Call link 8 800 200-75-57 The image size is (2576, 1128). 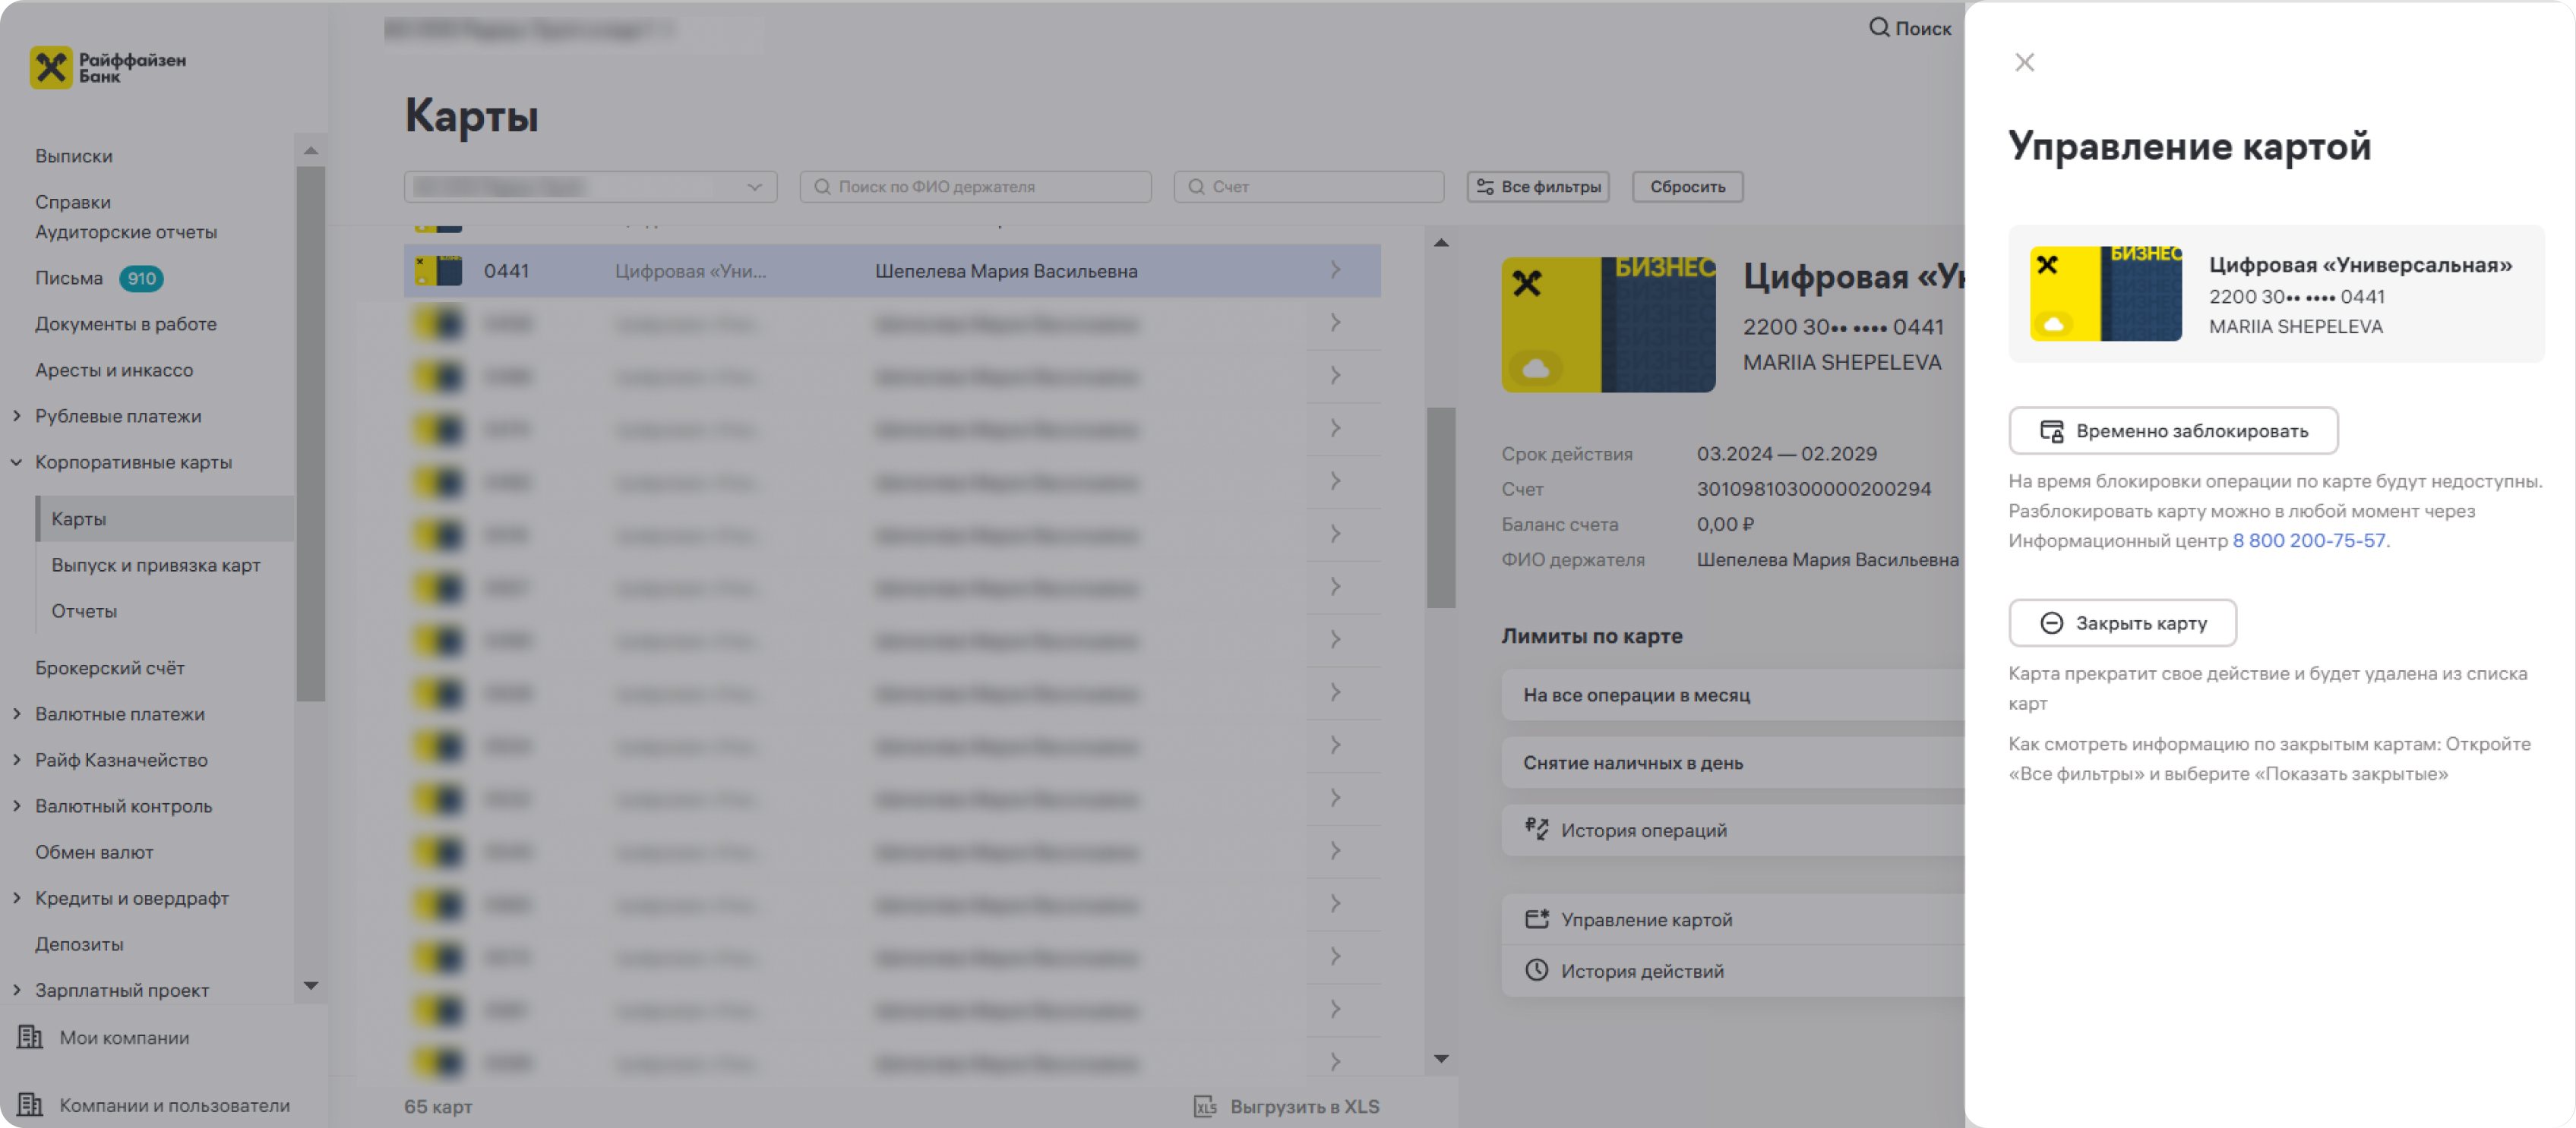coord(2308,540)
